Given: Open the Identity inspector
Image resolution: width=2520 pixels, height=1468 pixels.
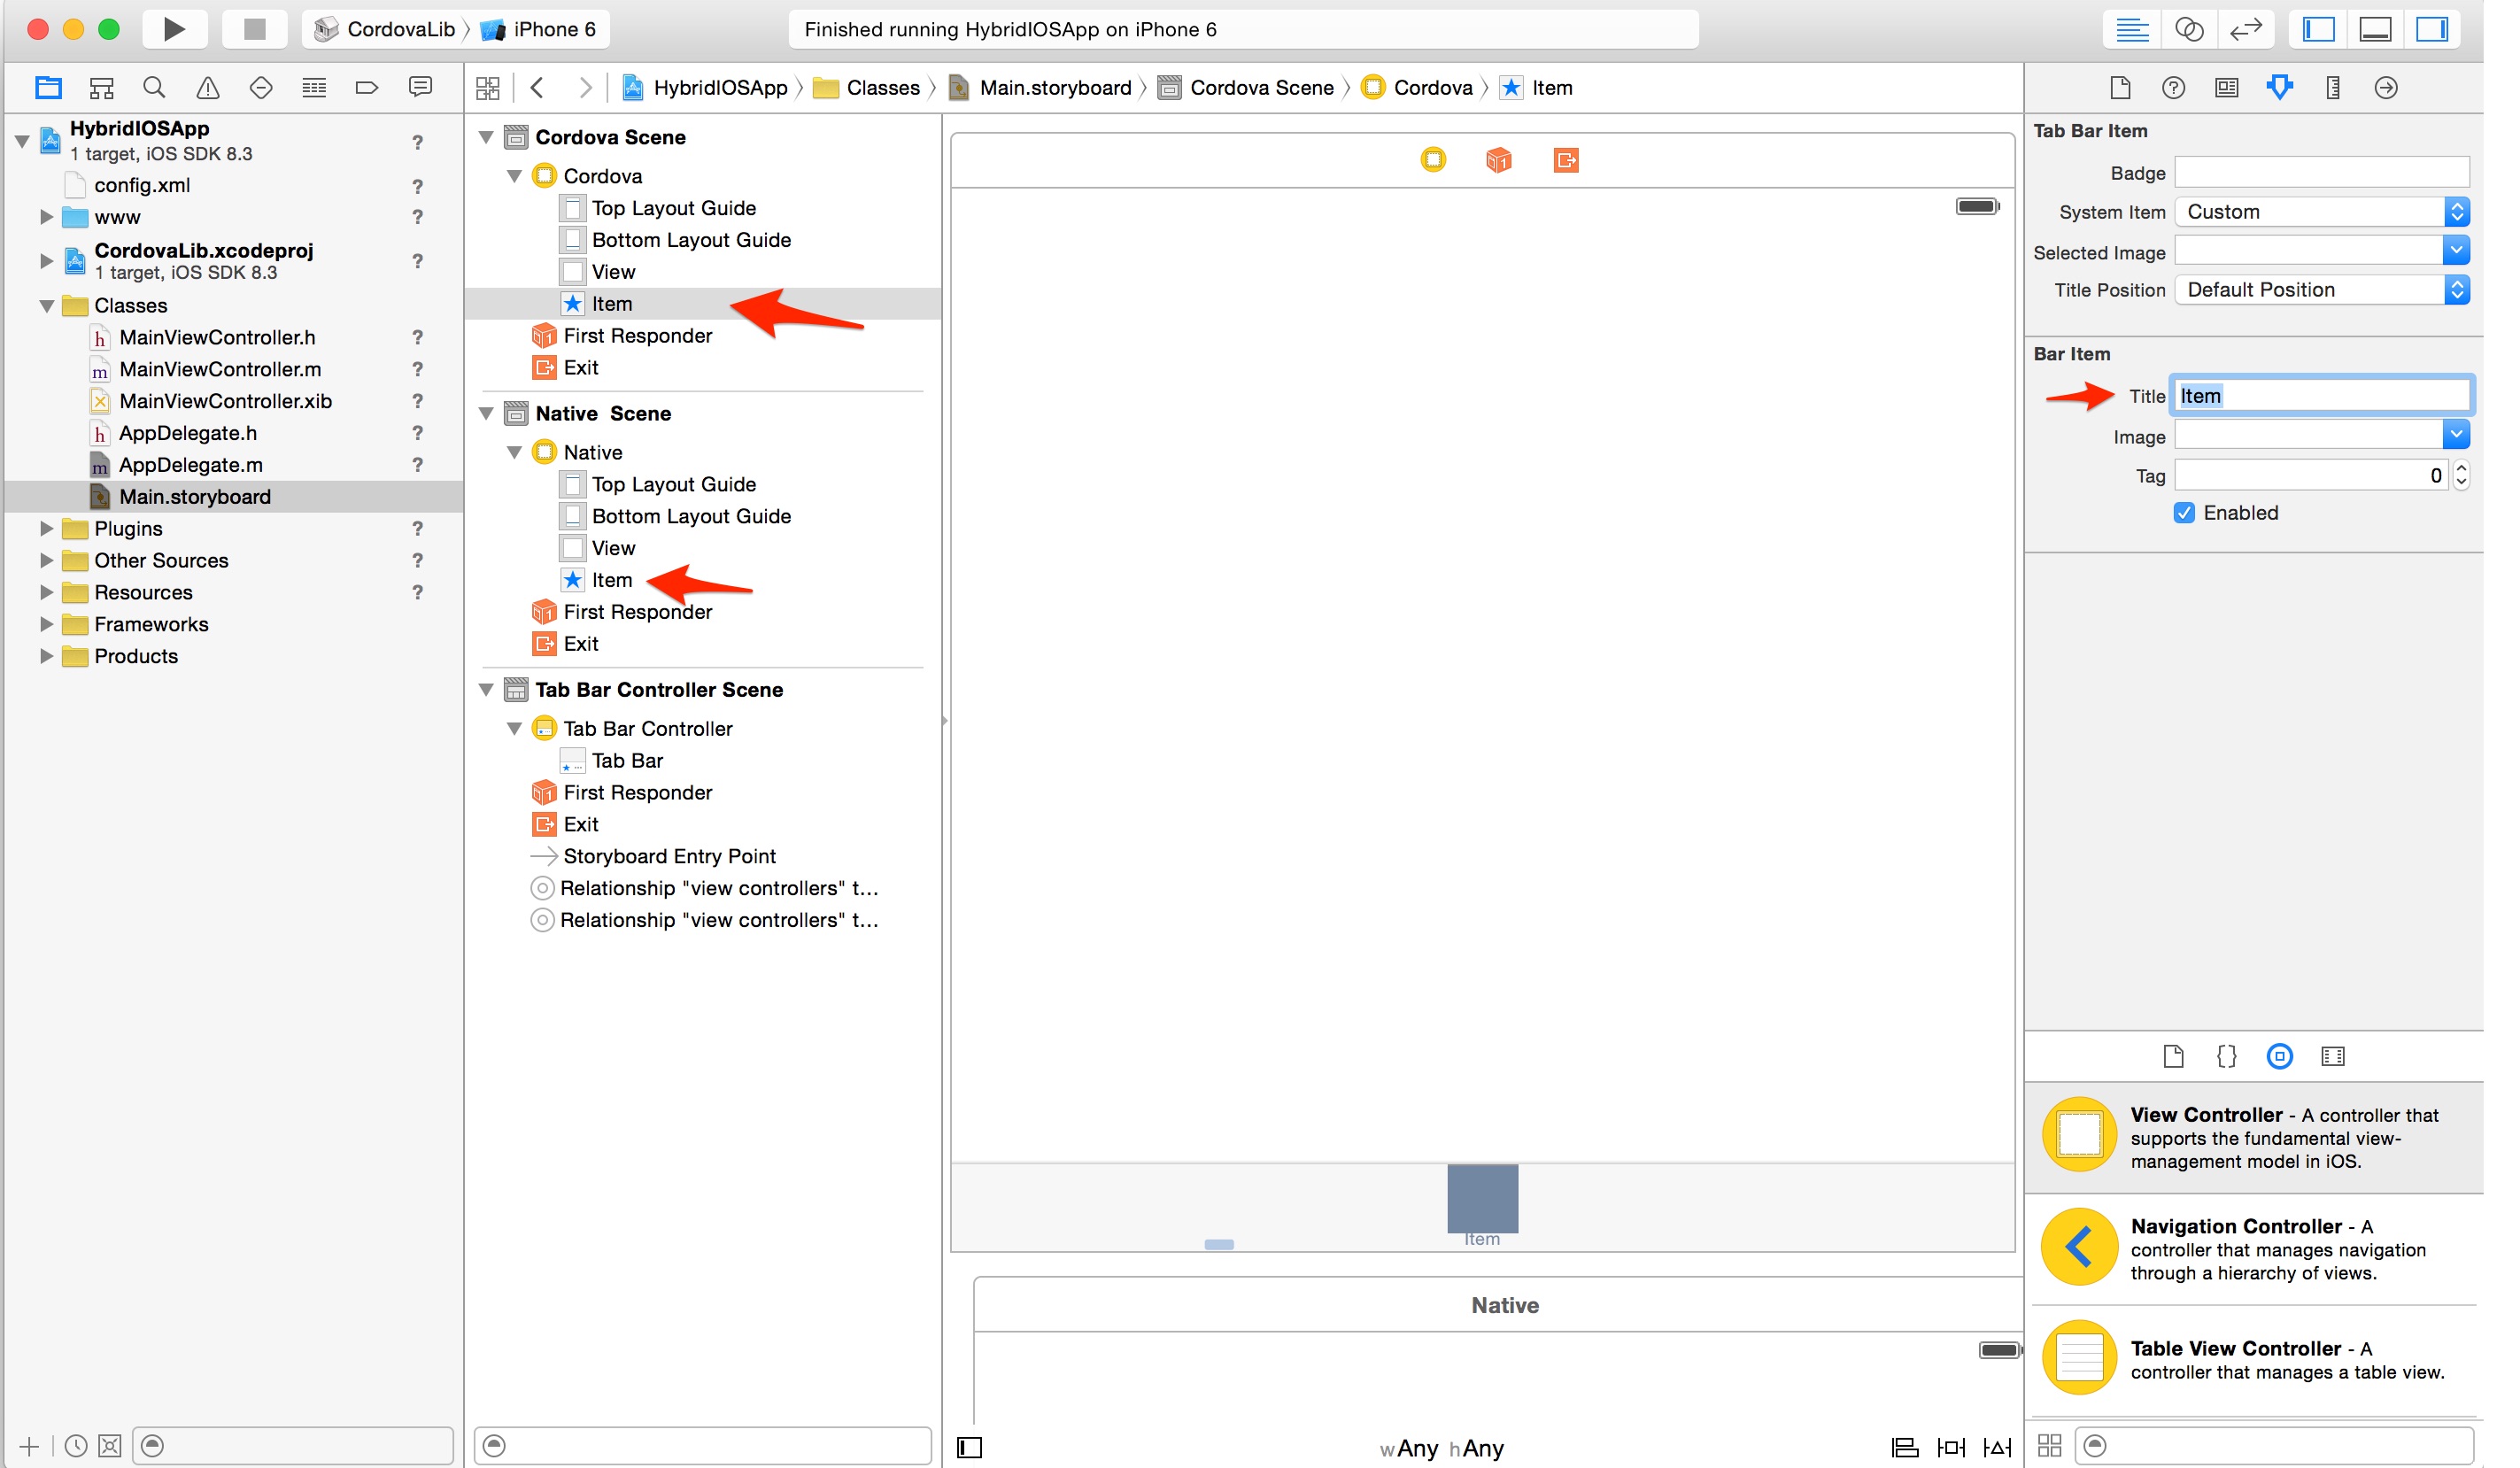Looking at the screenshot, I should point(2226,88).
